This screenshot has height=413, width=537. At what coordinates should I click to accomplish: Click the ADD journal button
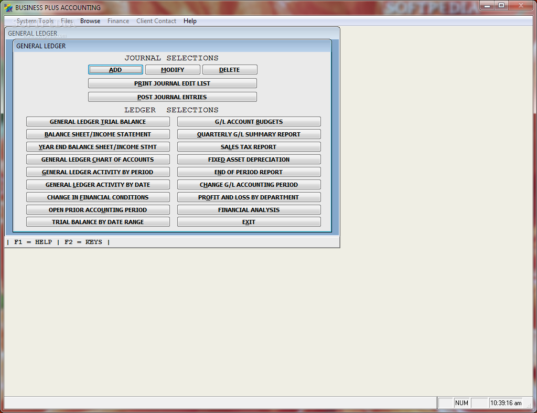tap(115, 70)
